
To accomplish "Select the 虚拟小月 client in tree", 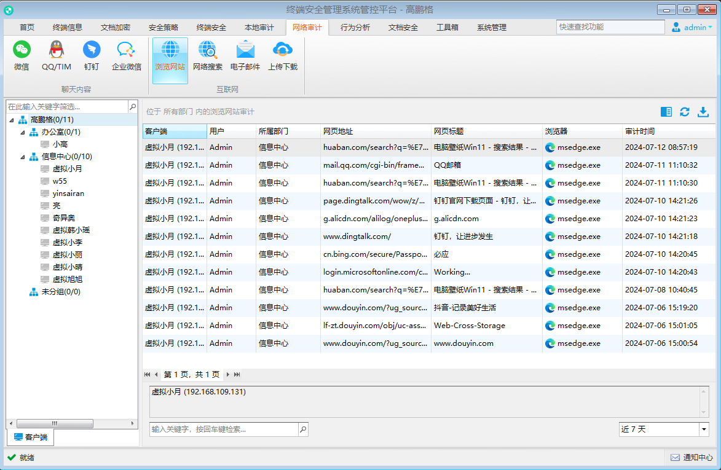I will 67,169.
